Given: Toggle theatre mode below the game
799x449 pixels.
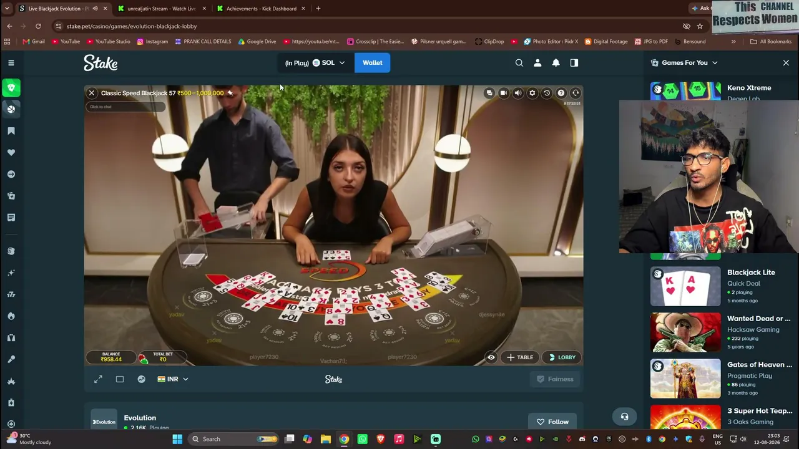Looking at the screenshot, I should click(x=120, y=379).
